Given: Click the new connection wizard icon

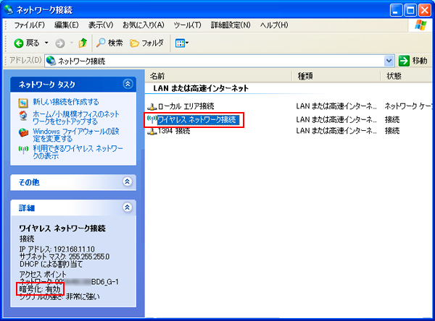Looking at the screenshot, I should (x=23, y=103).
